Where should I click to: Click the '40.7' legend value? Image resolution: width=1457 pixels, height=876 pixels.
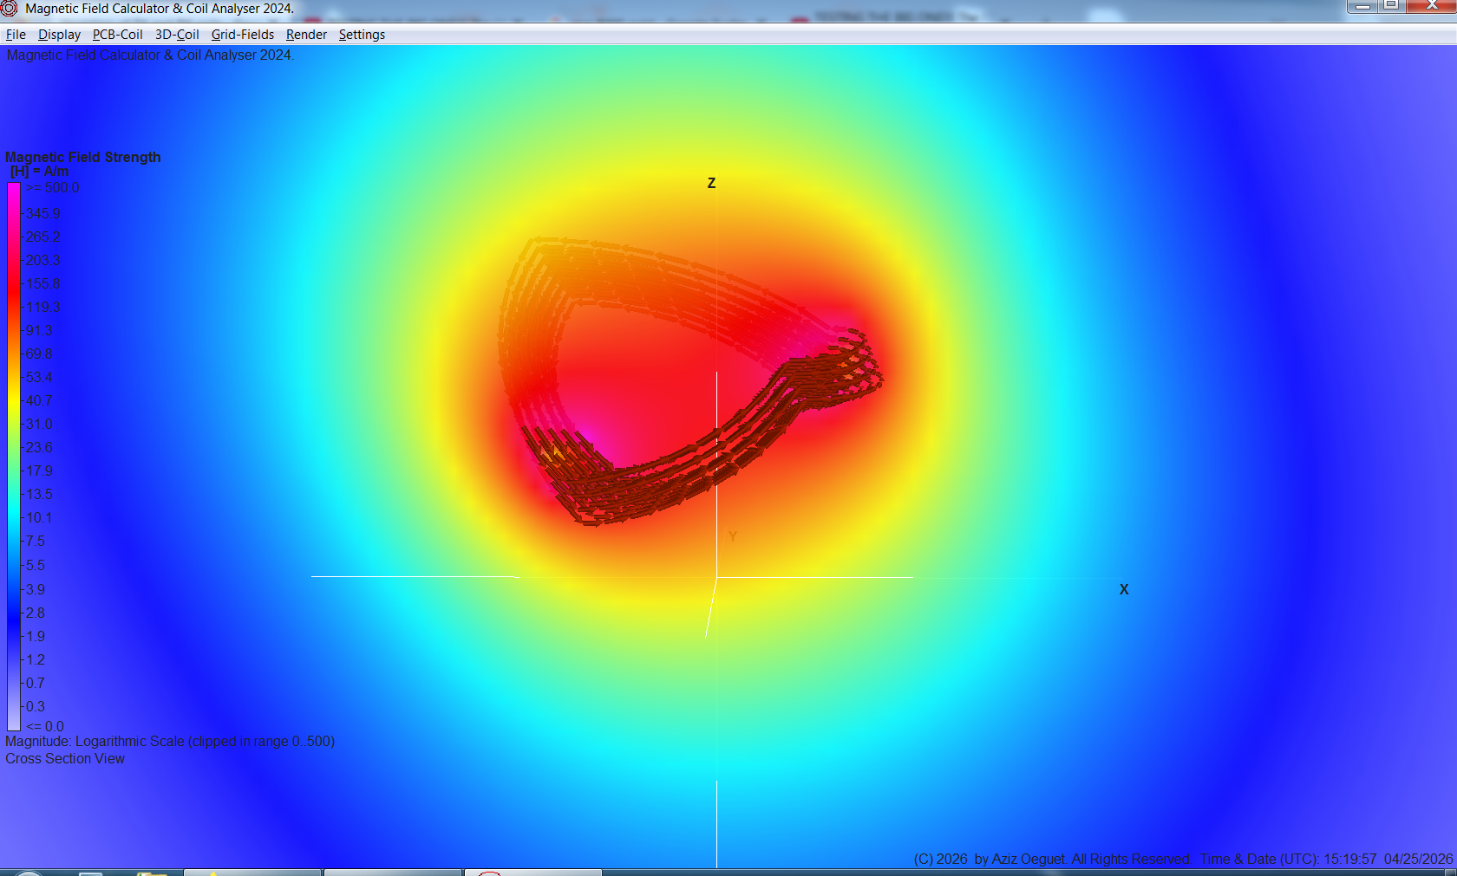(39, 400)
